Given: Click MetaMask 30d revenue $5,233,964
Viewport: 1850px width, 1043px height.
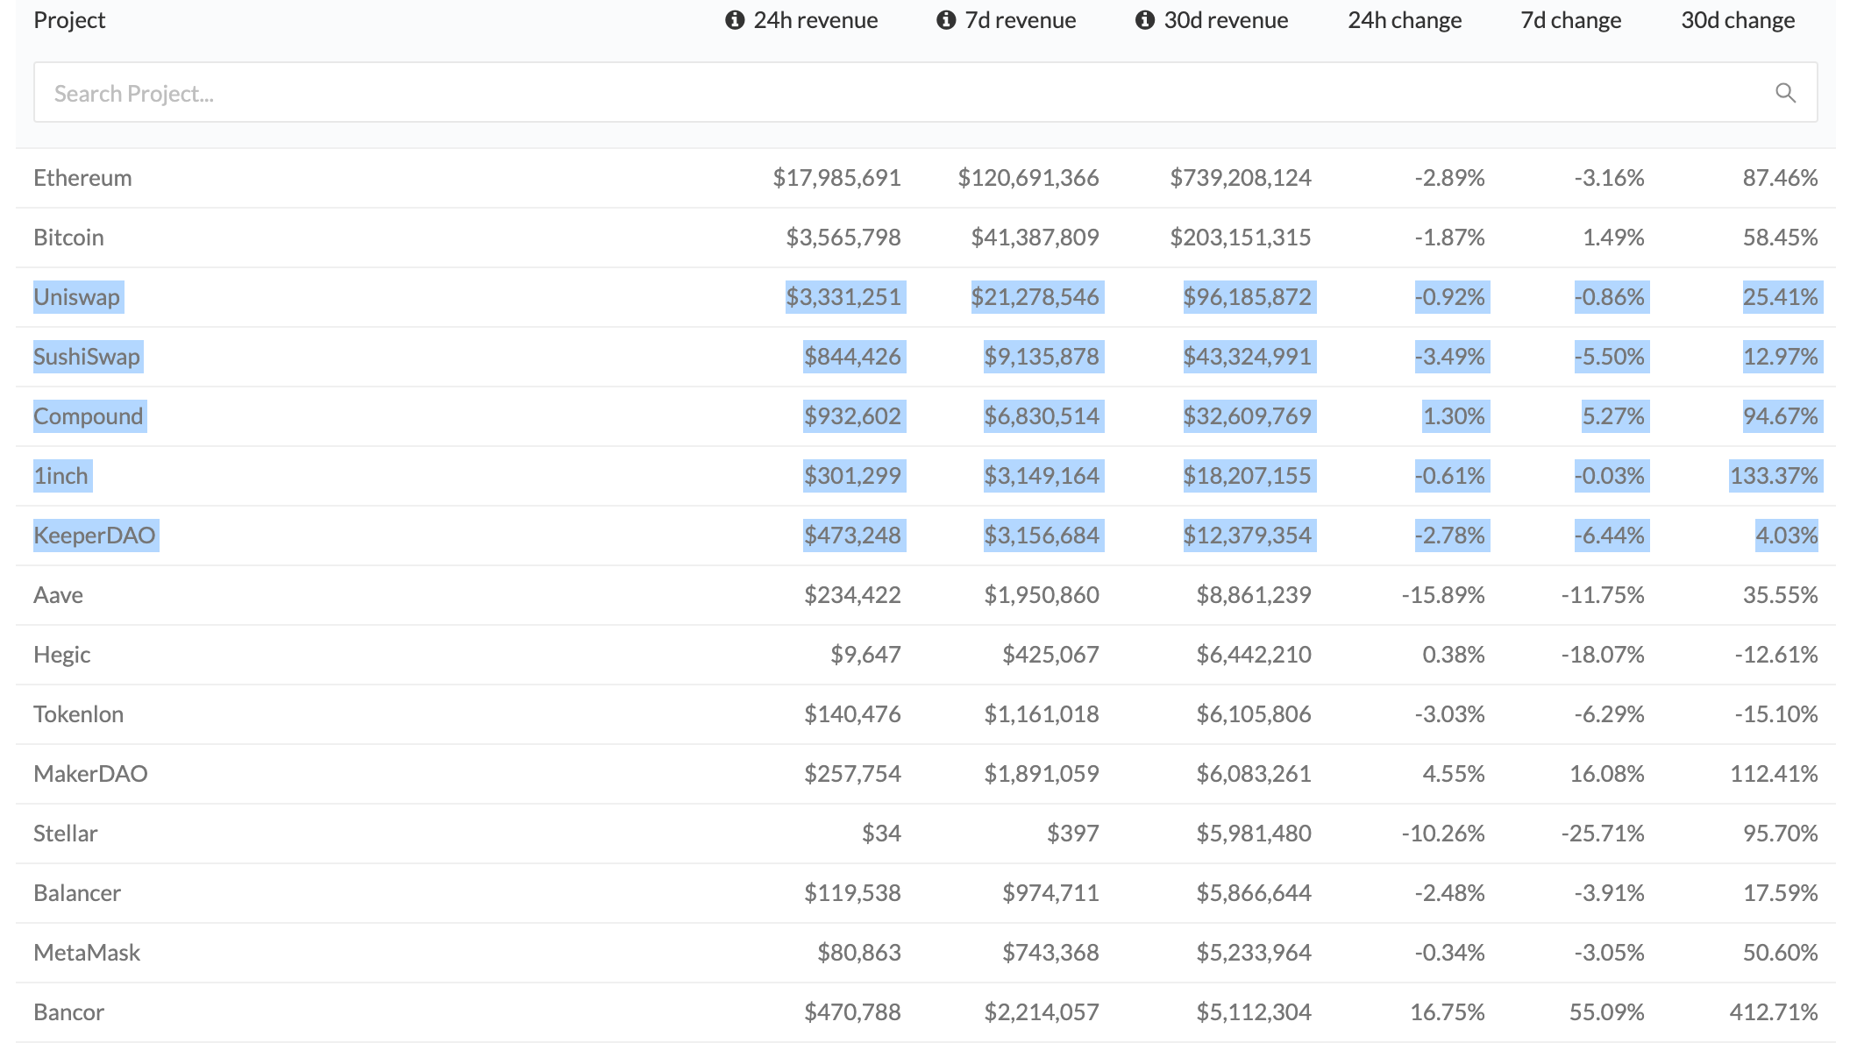Looking at the screenshot, I should pyautogui.click(x=1254, y=953).
